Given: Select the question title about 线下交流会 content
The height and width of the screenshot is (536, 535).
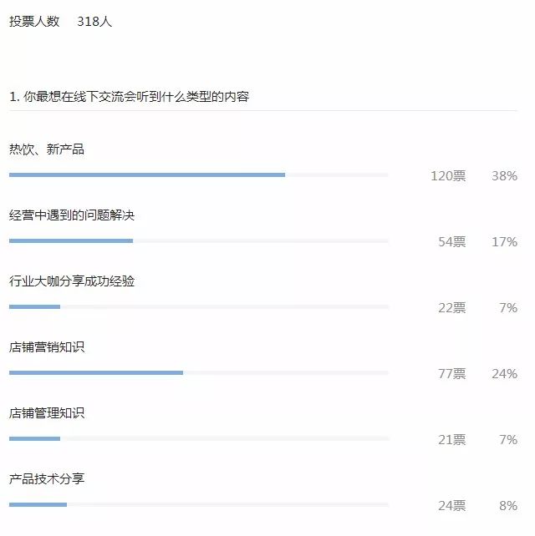Looking at the screenshot, I should pyautogui.click(x=130, y=97).
